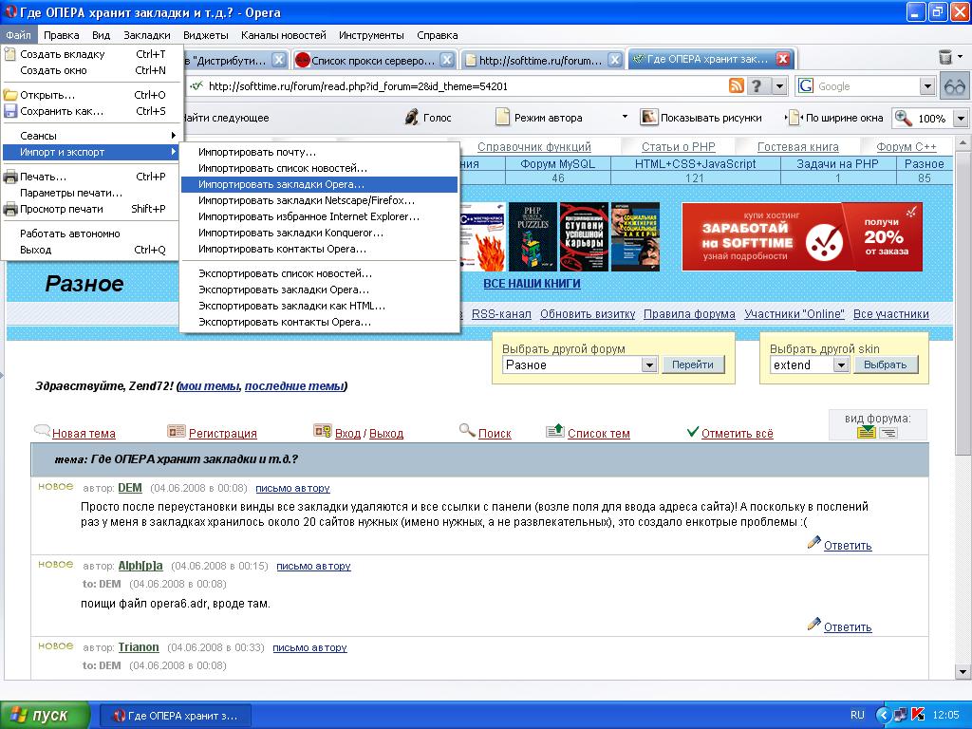The width and height of the screenshot is (972, 729).
Task: Toggle Режим автора page mode
Action: (x=539, y=117)
